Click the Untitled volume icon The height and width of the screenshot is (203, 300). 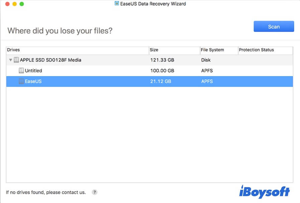pyautogui.click(x=21, y=71)
